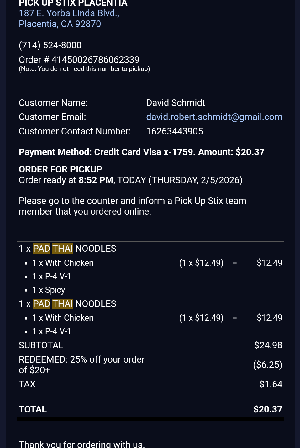
Task: Open the david.robert.schmidt@gmail.com email link
Action: coord(214,117)
